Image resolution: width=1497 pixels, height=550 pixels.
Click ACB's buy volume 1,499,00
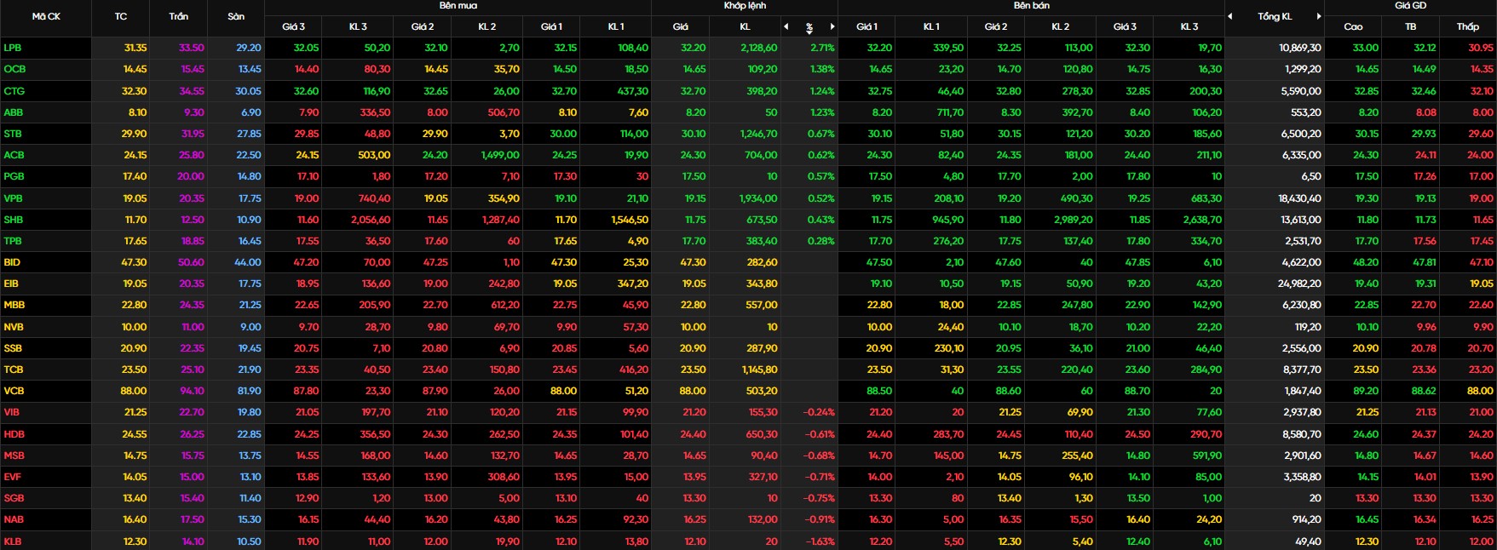(x=500, y=155)
